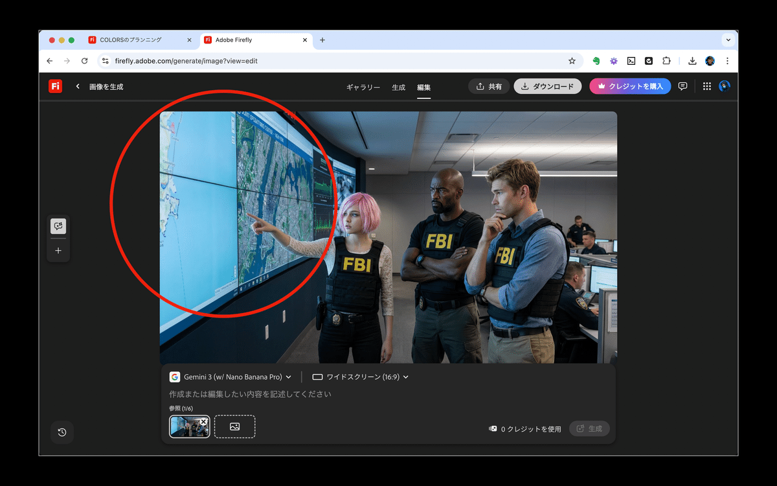
Task: Click the 参照 (1/6) label
Action: pos(181,409)
